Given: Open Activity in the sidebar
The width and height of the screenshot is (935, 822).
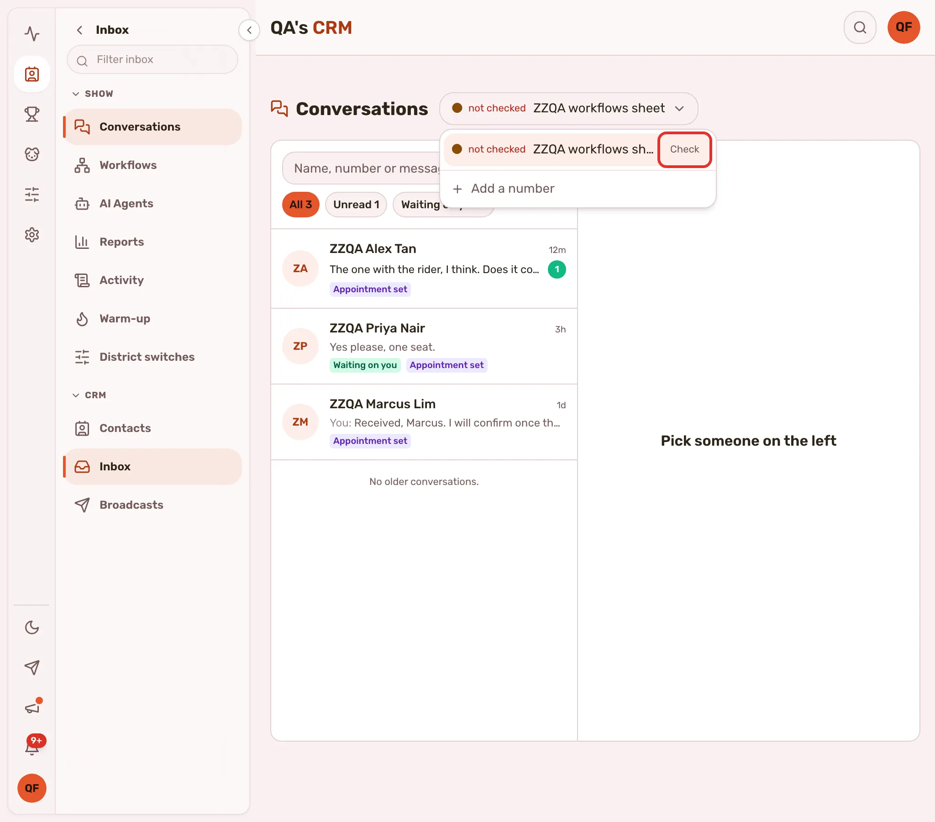Looking at the screenshot, I should [153, 280].
